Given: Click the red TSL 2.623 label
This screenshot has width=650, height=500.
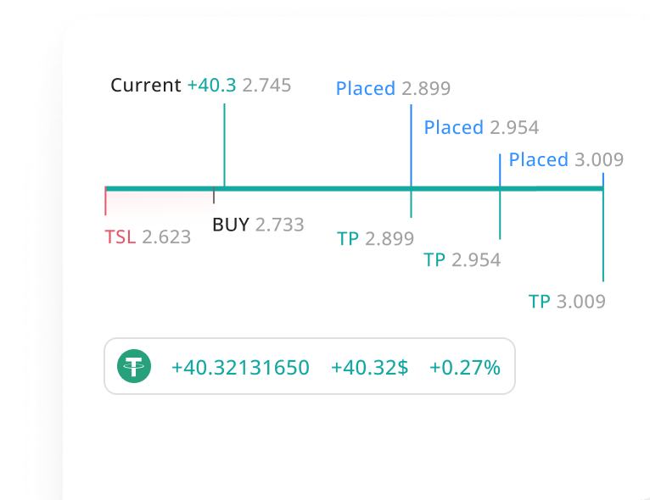Looking at the screenshot, I should tap(148, 236).
